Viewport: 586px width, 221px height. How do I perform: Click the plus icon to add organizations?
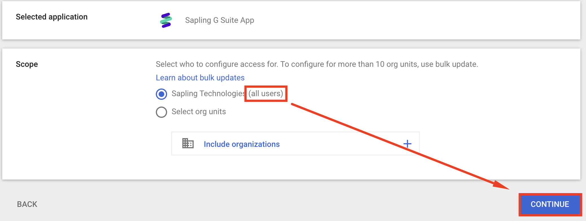click(407, 144)
